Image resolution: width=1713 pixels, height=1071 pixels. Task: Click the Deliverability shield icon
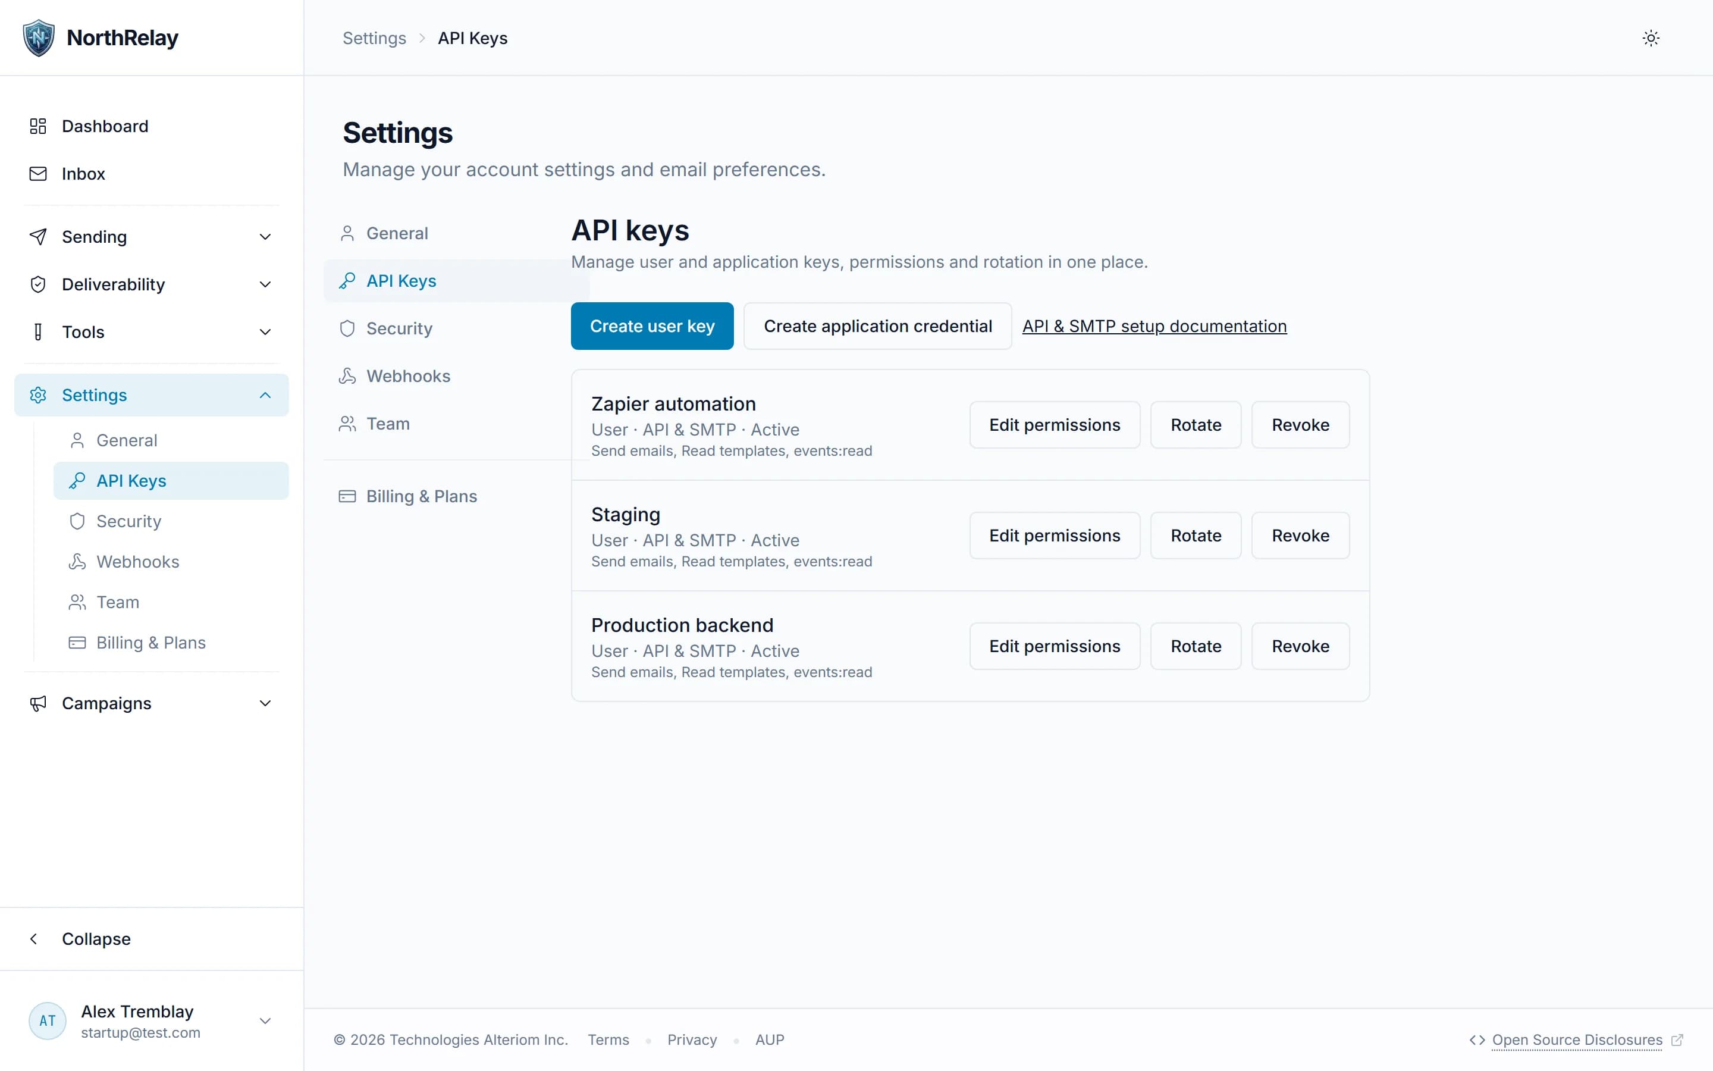point(38,284)
